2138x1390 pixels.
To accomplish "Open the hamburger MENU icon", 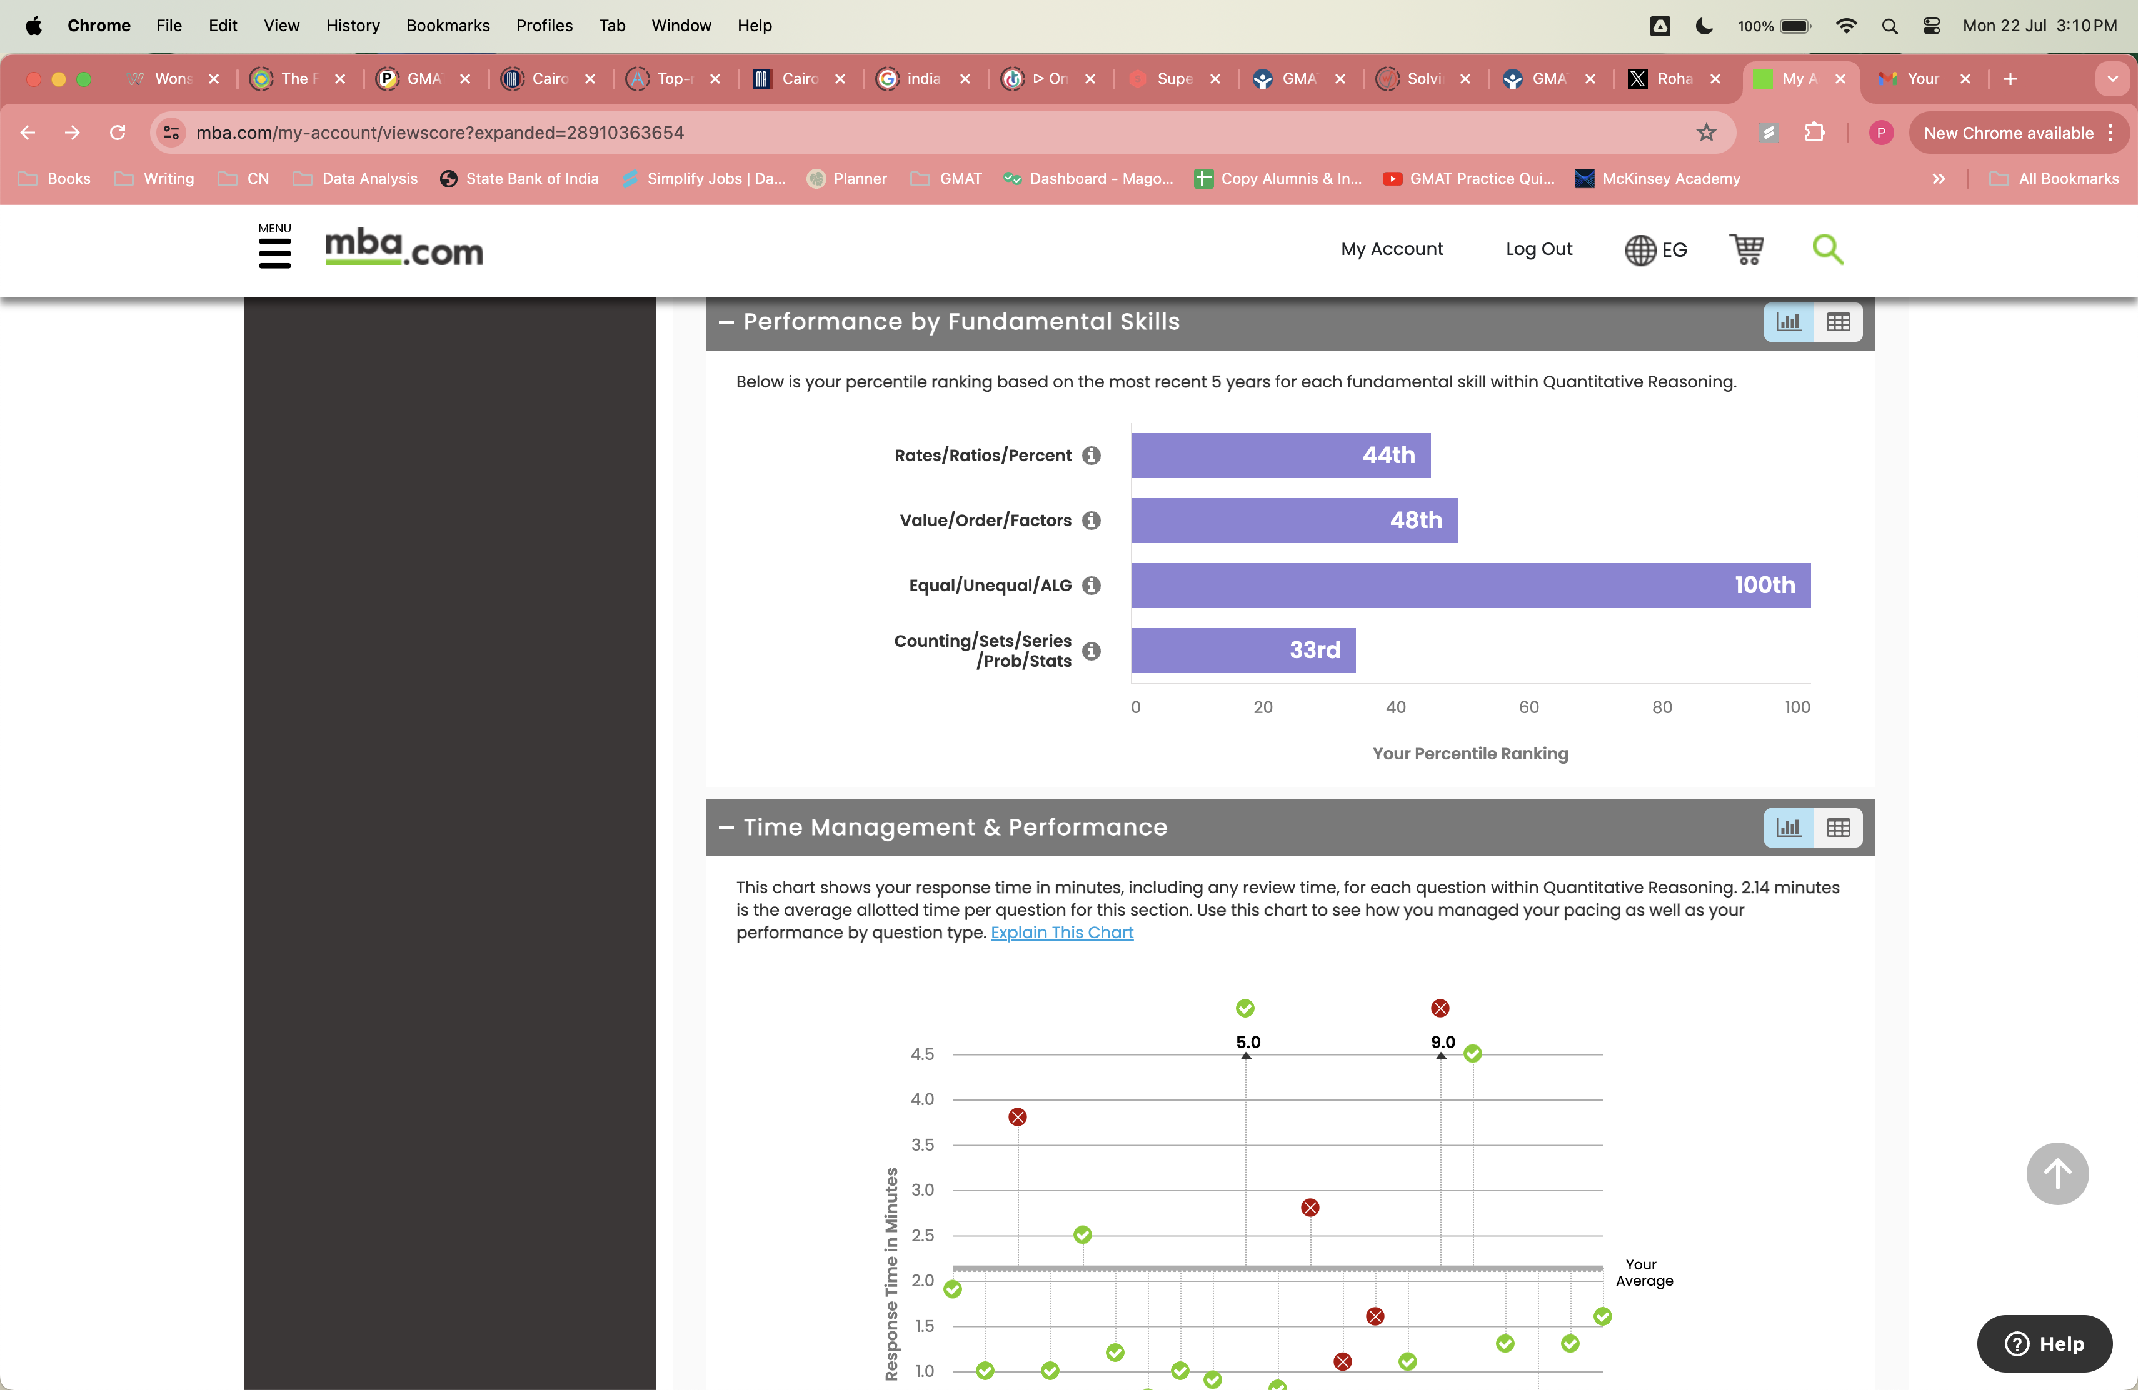I will coord(274,252).
